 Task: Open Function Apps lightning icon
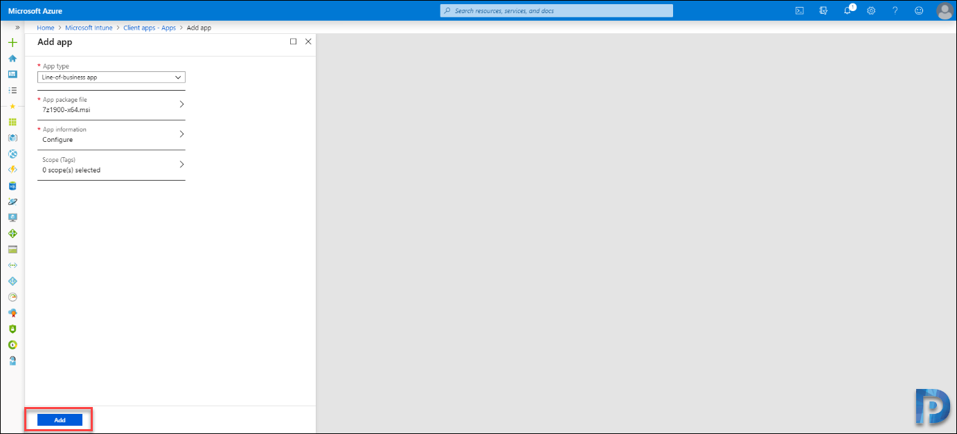[12, 170]
